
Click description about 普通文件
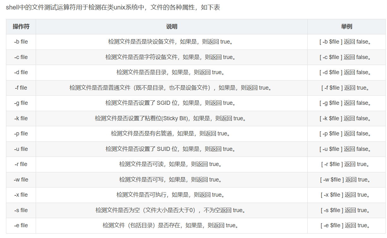[172, 88]
